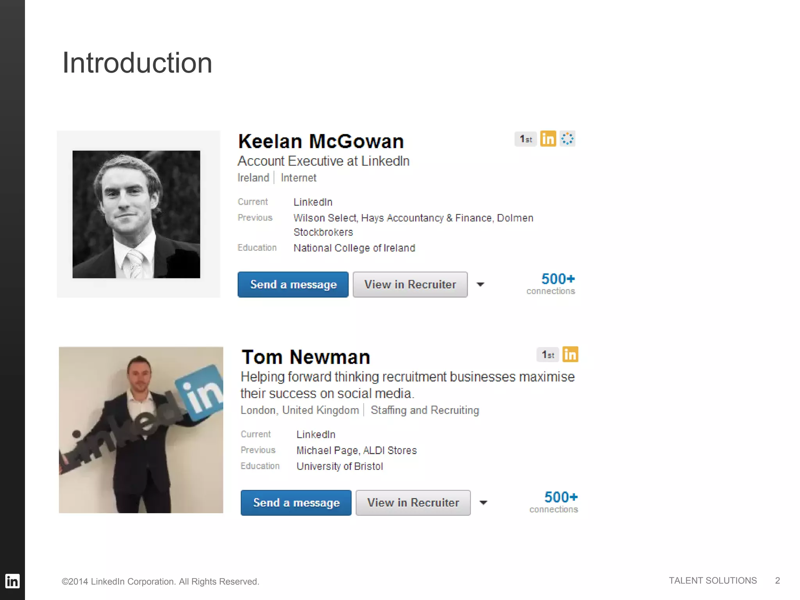Click the Keelan McGowan name heading
Image resolution: width=800 pixels, height=600 pixels.
[x=321, y=141]
